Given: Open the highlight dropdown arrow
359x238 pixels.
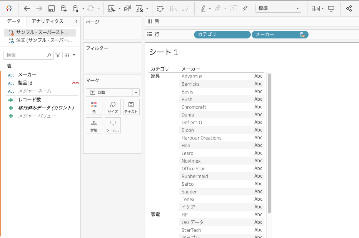Looking at the screenshot, I should click(210, 9).
